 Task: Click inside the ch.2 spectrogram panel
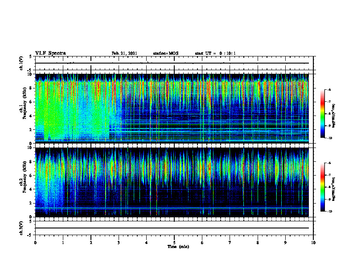tap(172, 182)
